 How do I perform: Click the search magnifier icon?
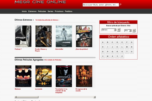pyautogui.click(x=120, y=5)
